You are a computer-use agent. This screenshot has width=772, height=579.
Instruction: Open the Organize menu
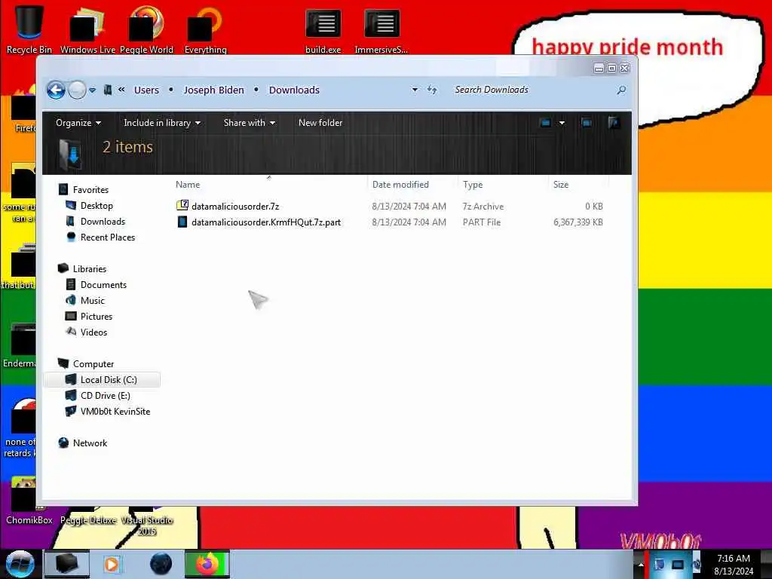click(x=78, y=123)
